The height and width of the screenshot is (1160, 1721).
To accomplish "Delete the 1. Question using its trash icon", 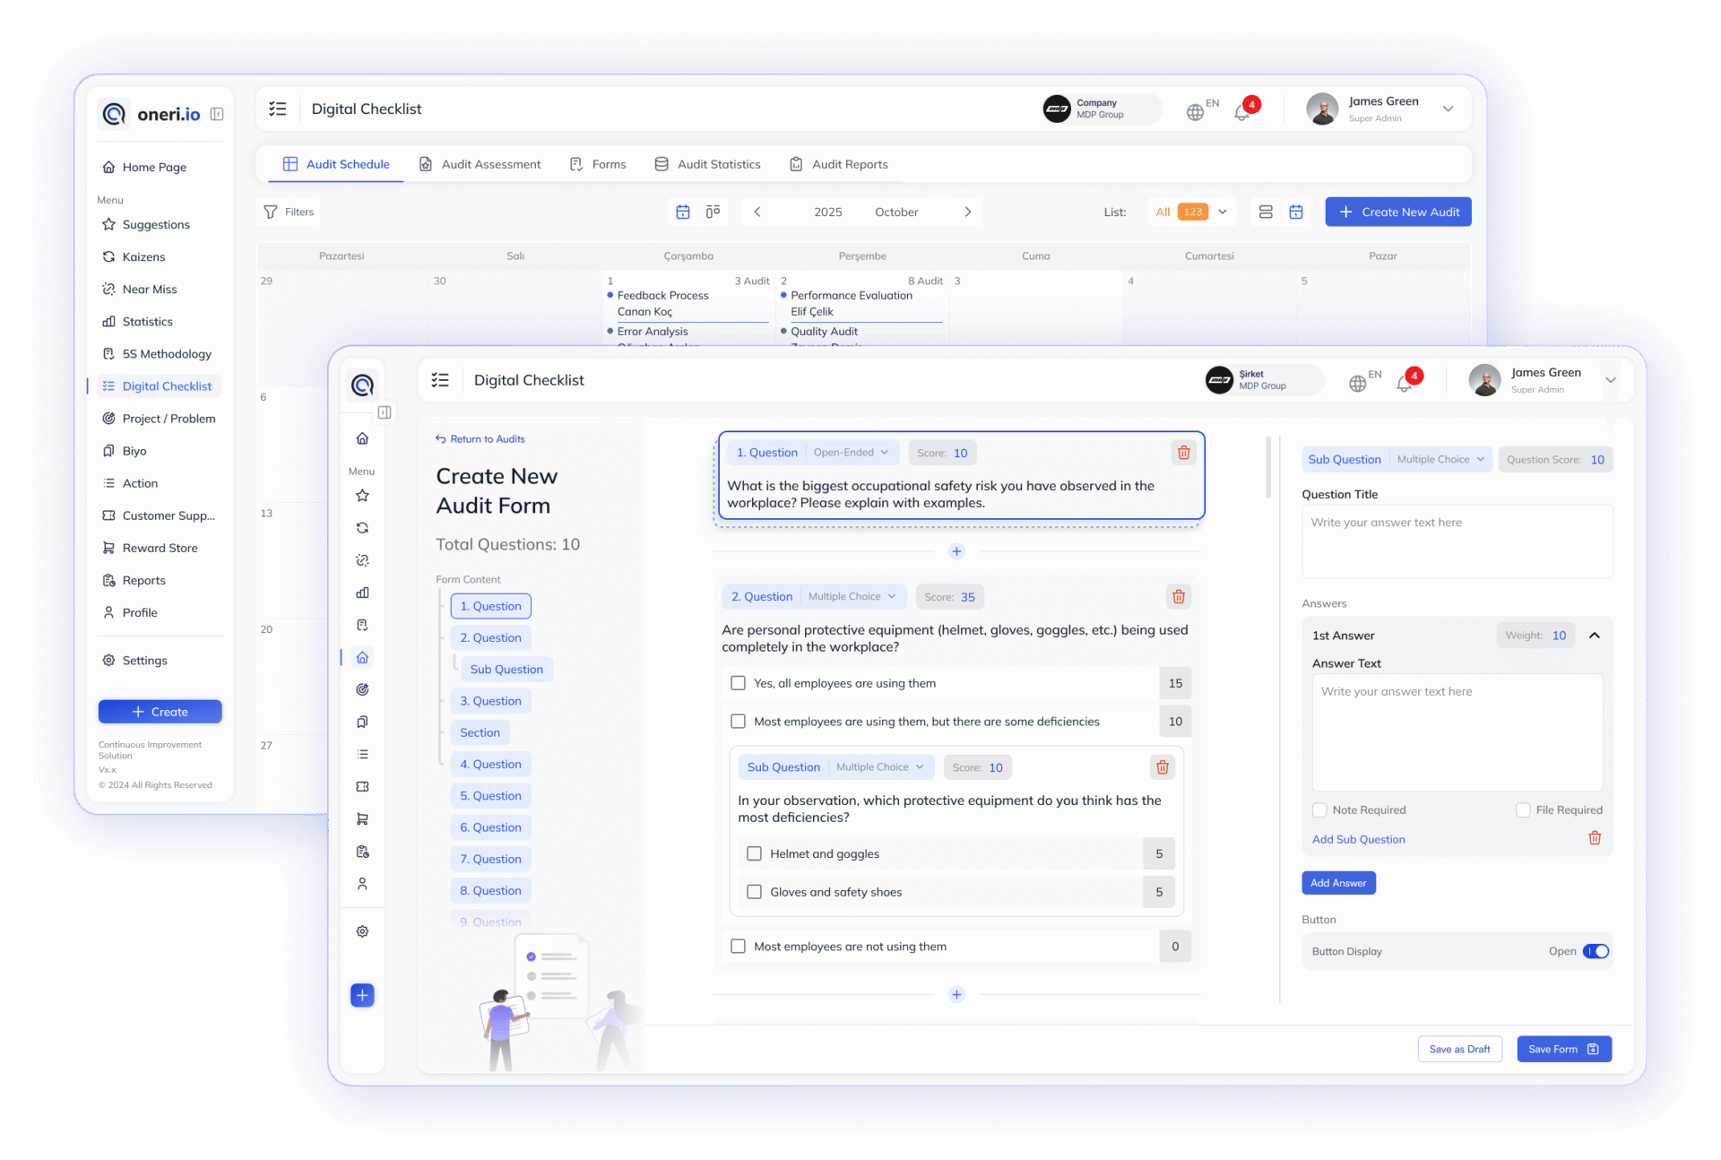I will point(1183,453).
